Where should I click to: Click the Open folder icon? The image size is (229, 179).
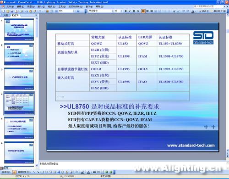tap(8, 11)
